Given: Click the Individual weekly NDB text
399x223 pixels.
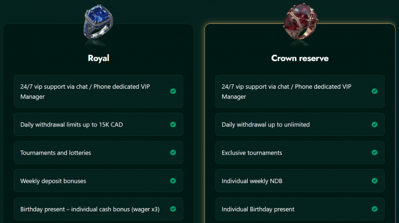Looking at the screenshot, I should tap(252, 181).
